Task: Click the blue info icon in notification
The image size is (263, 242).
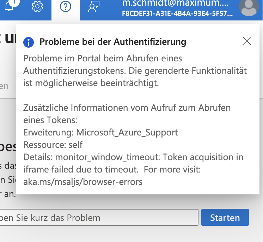Action: (29, 42)
